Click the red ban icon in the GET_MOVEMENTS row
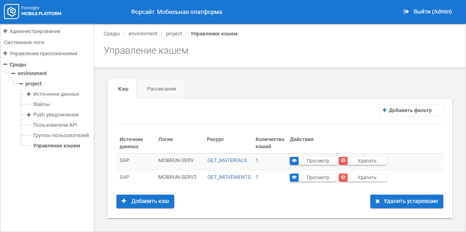 pos(343,178)
